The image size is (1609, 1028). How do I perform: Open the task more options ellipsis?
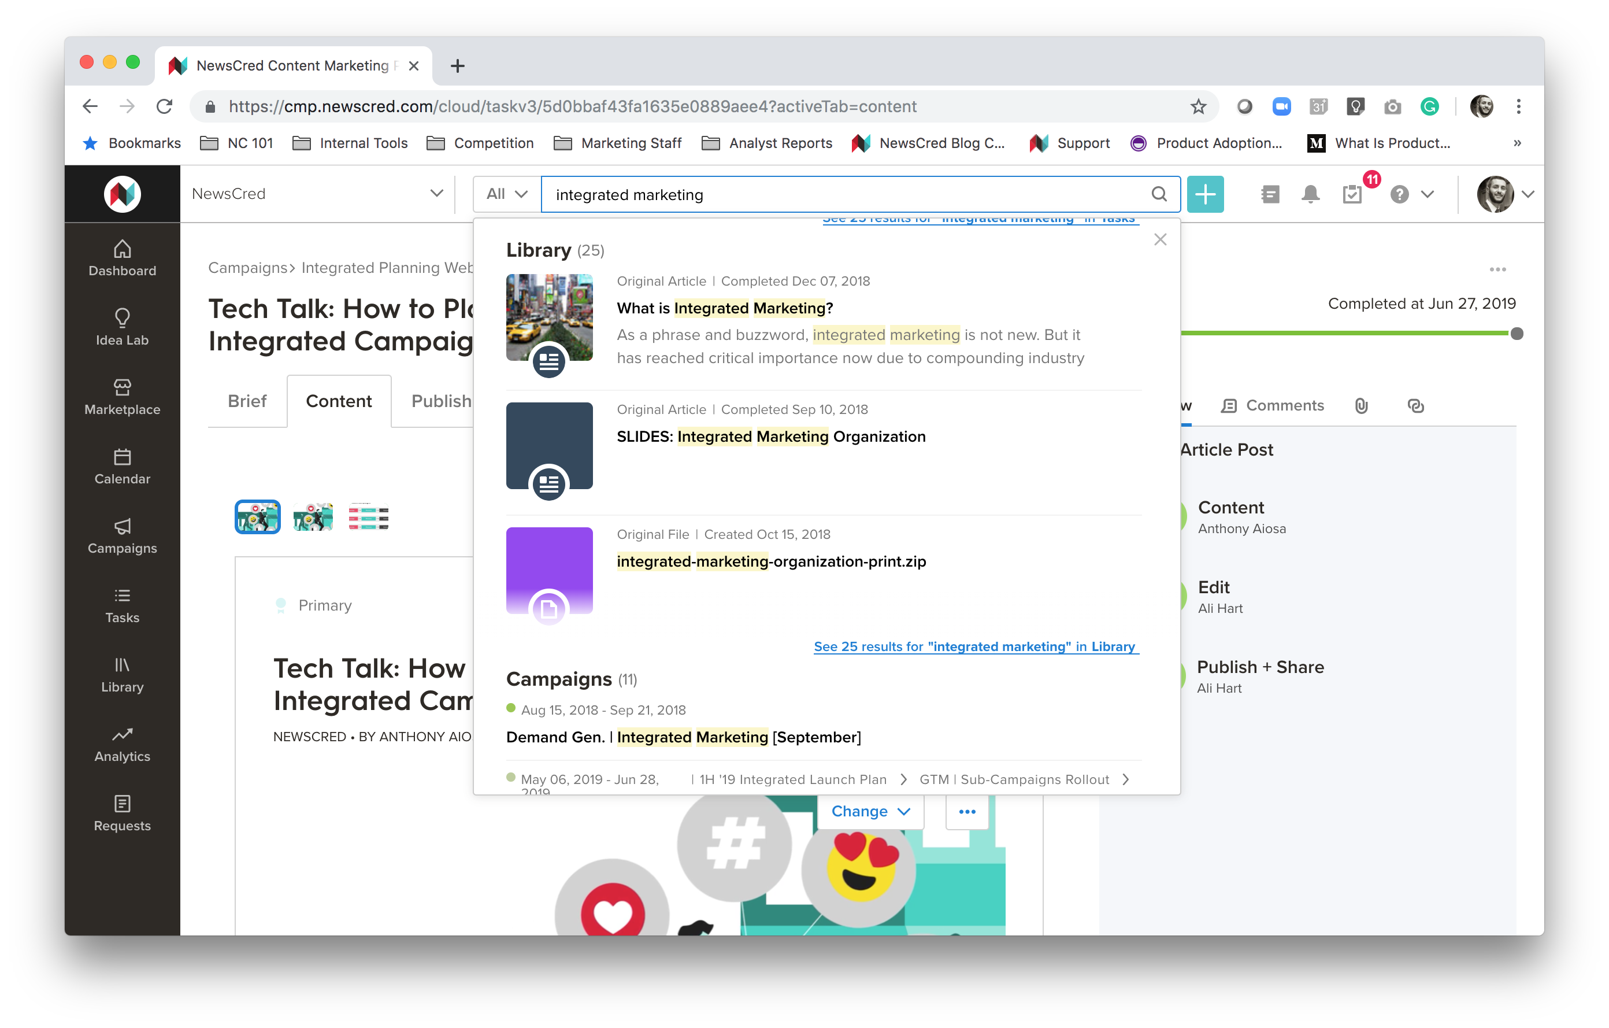coord(1497,269)
